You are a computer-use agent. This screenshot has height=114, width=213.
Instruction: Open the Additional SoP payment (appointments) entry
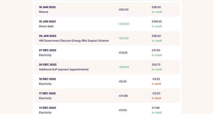tap(107, 67)
